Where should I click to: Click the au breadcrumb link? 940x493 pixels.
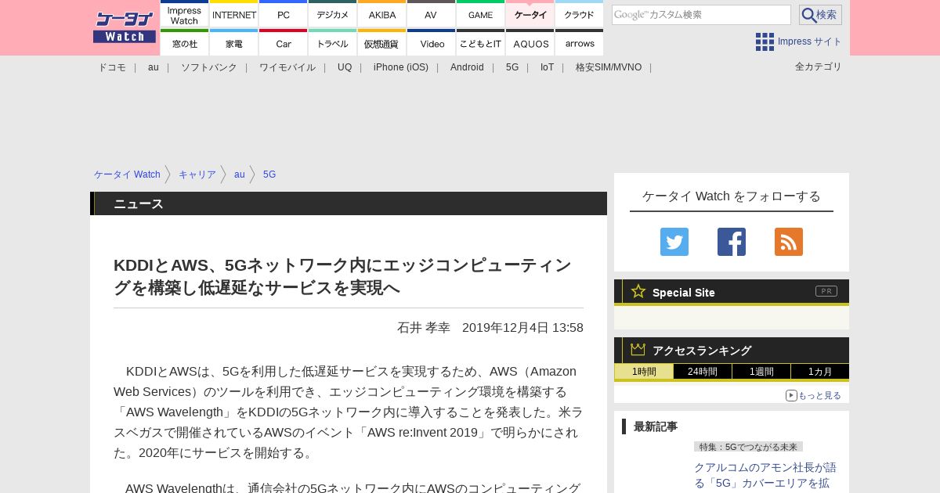[240, 175]
